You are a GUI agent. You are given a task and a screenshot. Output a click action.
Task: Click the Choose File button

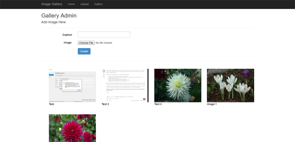coord(86,43)
